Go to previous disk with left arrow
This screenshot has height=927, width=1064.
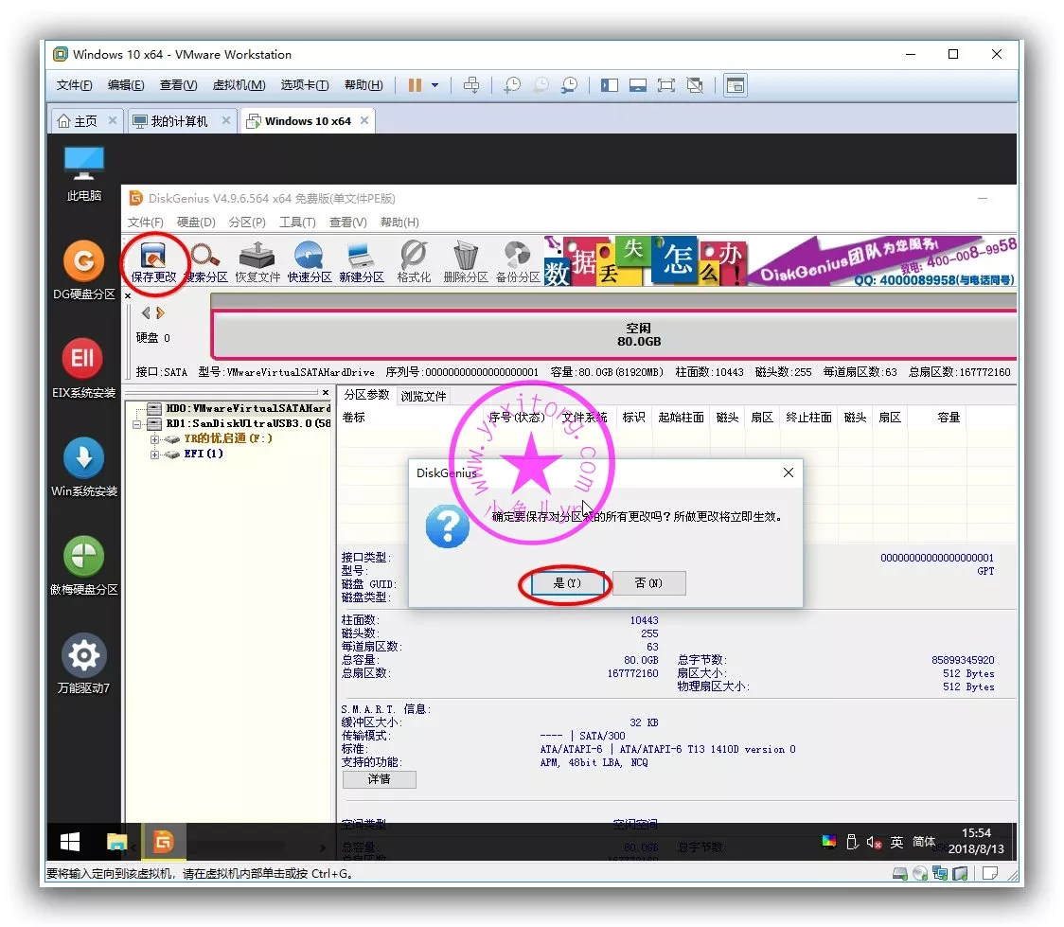[145, 312]
